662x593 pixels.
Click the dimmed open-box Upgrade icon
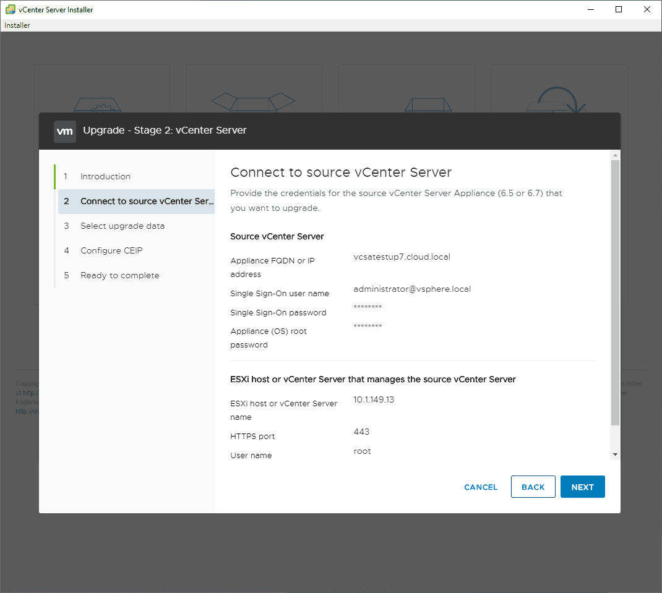(x=252, y=101)
